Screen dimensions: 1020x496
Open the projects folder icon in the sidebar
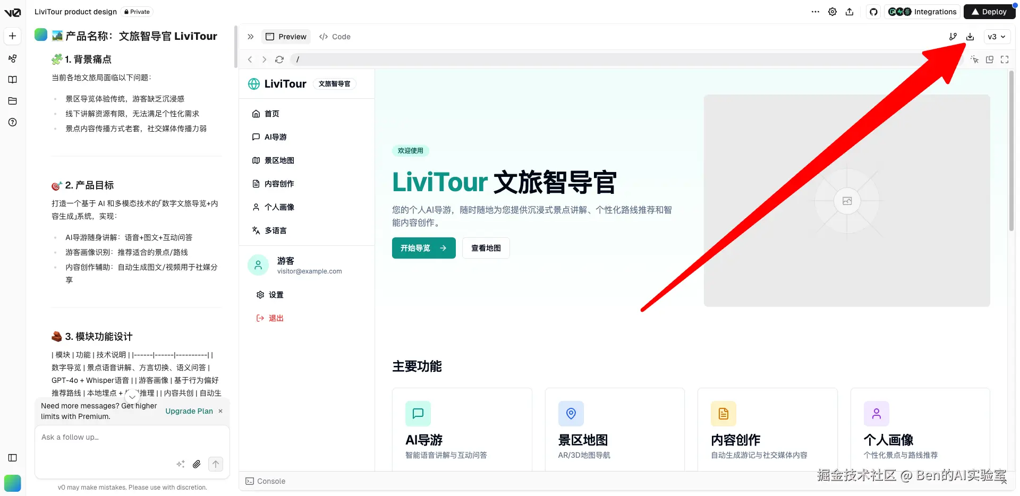coord(13,101)
